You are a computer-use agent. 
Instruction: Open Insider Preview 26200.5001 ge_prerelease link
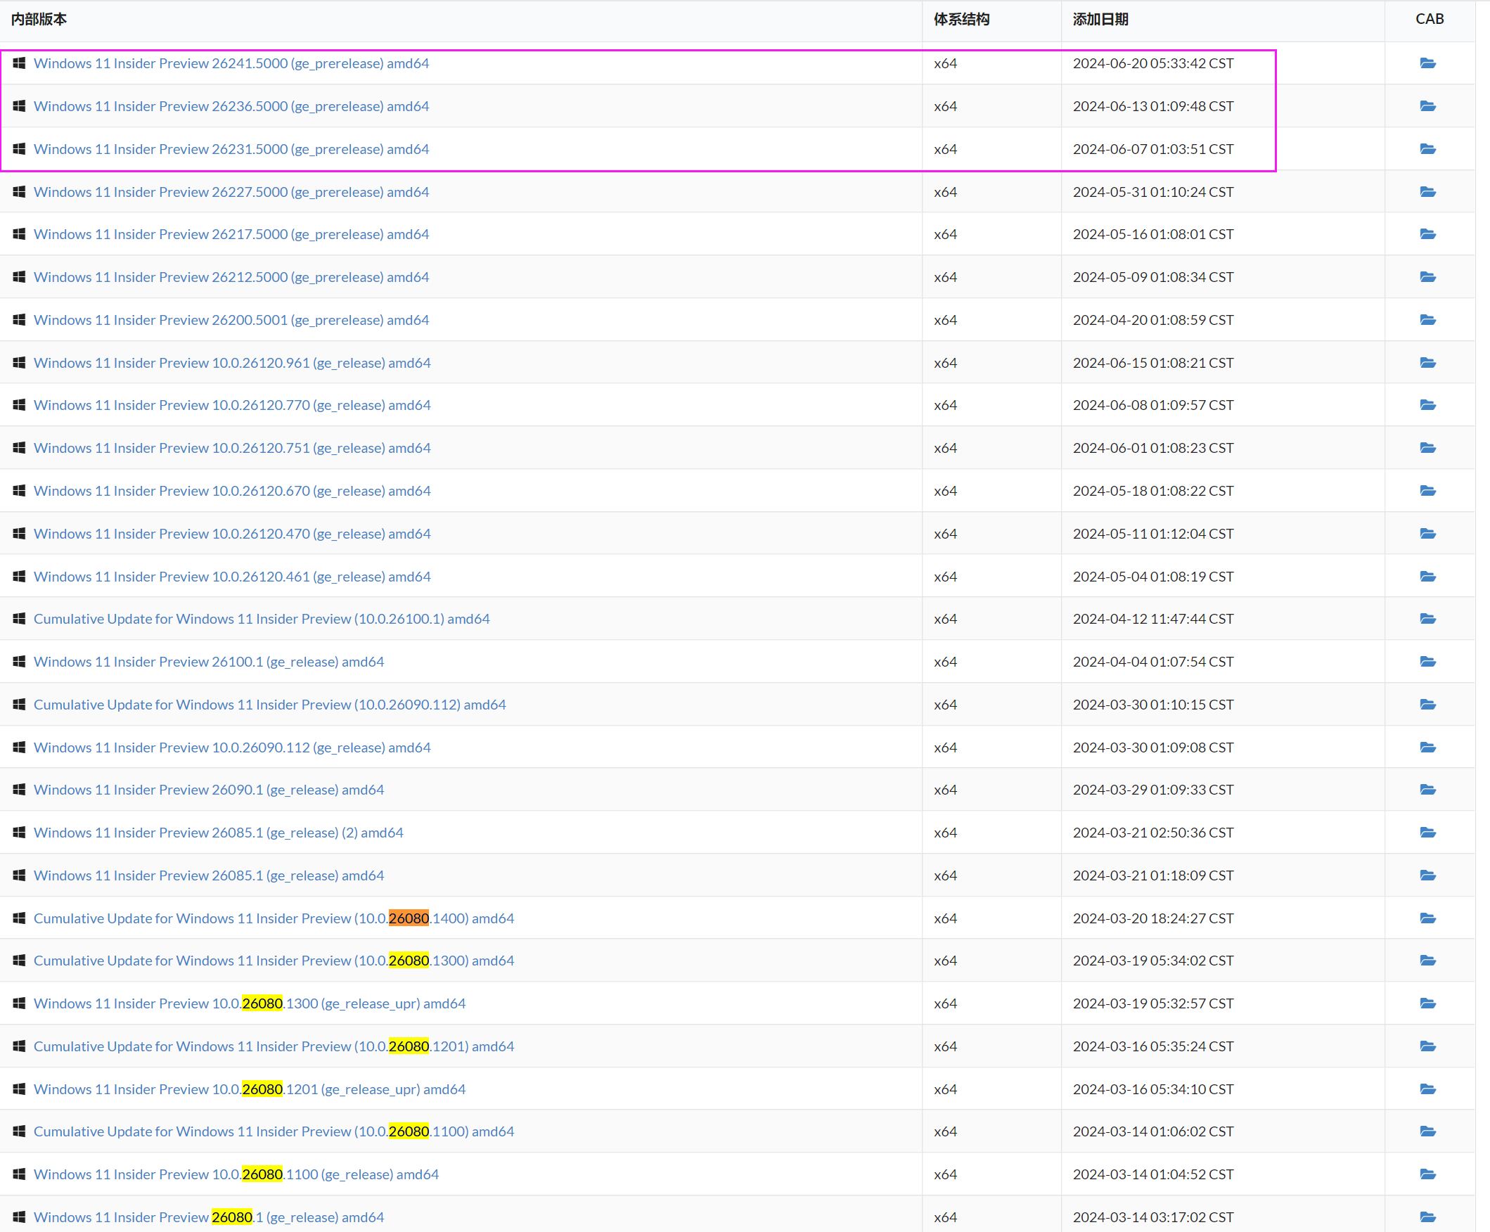pos(231,320)
